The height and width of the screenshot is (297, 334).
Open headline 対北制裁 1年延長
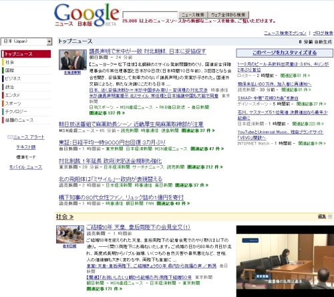(x=110, y=161)
